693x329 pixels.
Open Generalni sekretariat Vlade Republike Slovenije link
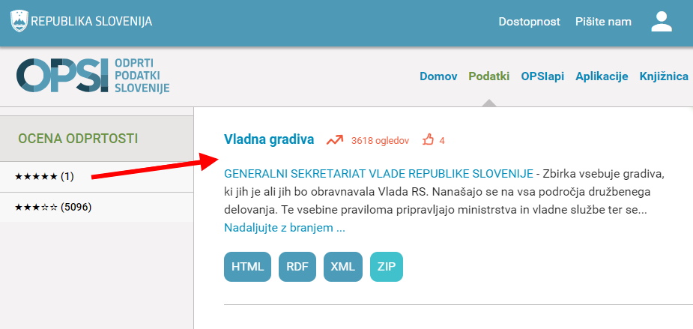pos(378,175)
